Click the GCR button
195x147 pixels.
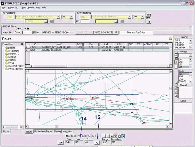[x=149, y=15]
